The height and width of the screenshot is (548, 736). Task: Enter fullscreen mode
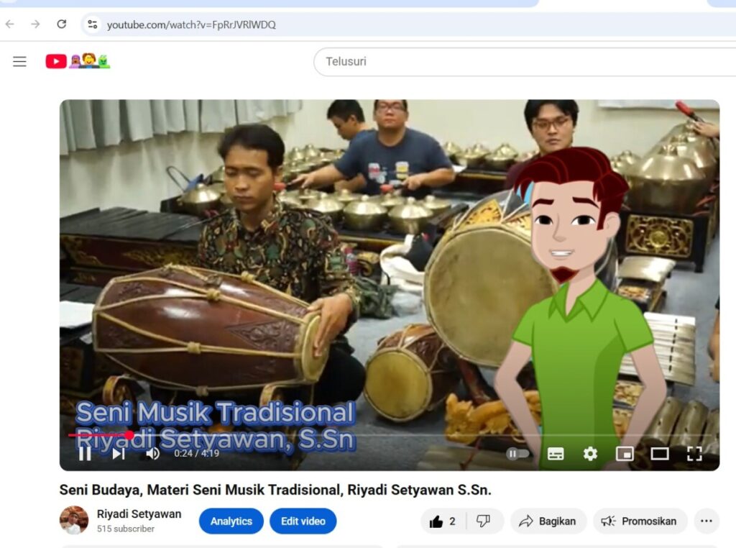point(694,454)
